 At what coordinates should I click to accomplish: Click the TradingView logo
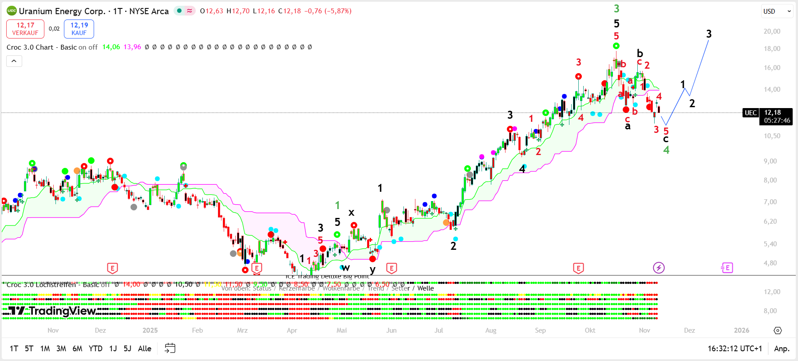point(52,311)
